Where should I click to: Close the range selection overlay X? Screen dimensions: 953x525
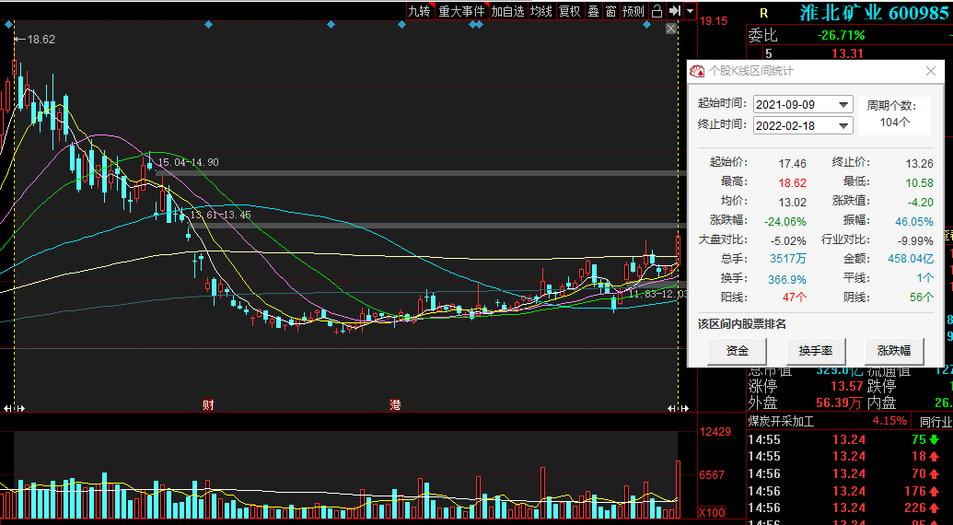671,29
